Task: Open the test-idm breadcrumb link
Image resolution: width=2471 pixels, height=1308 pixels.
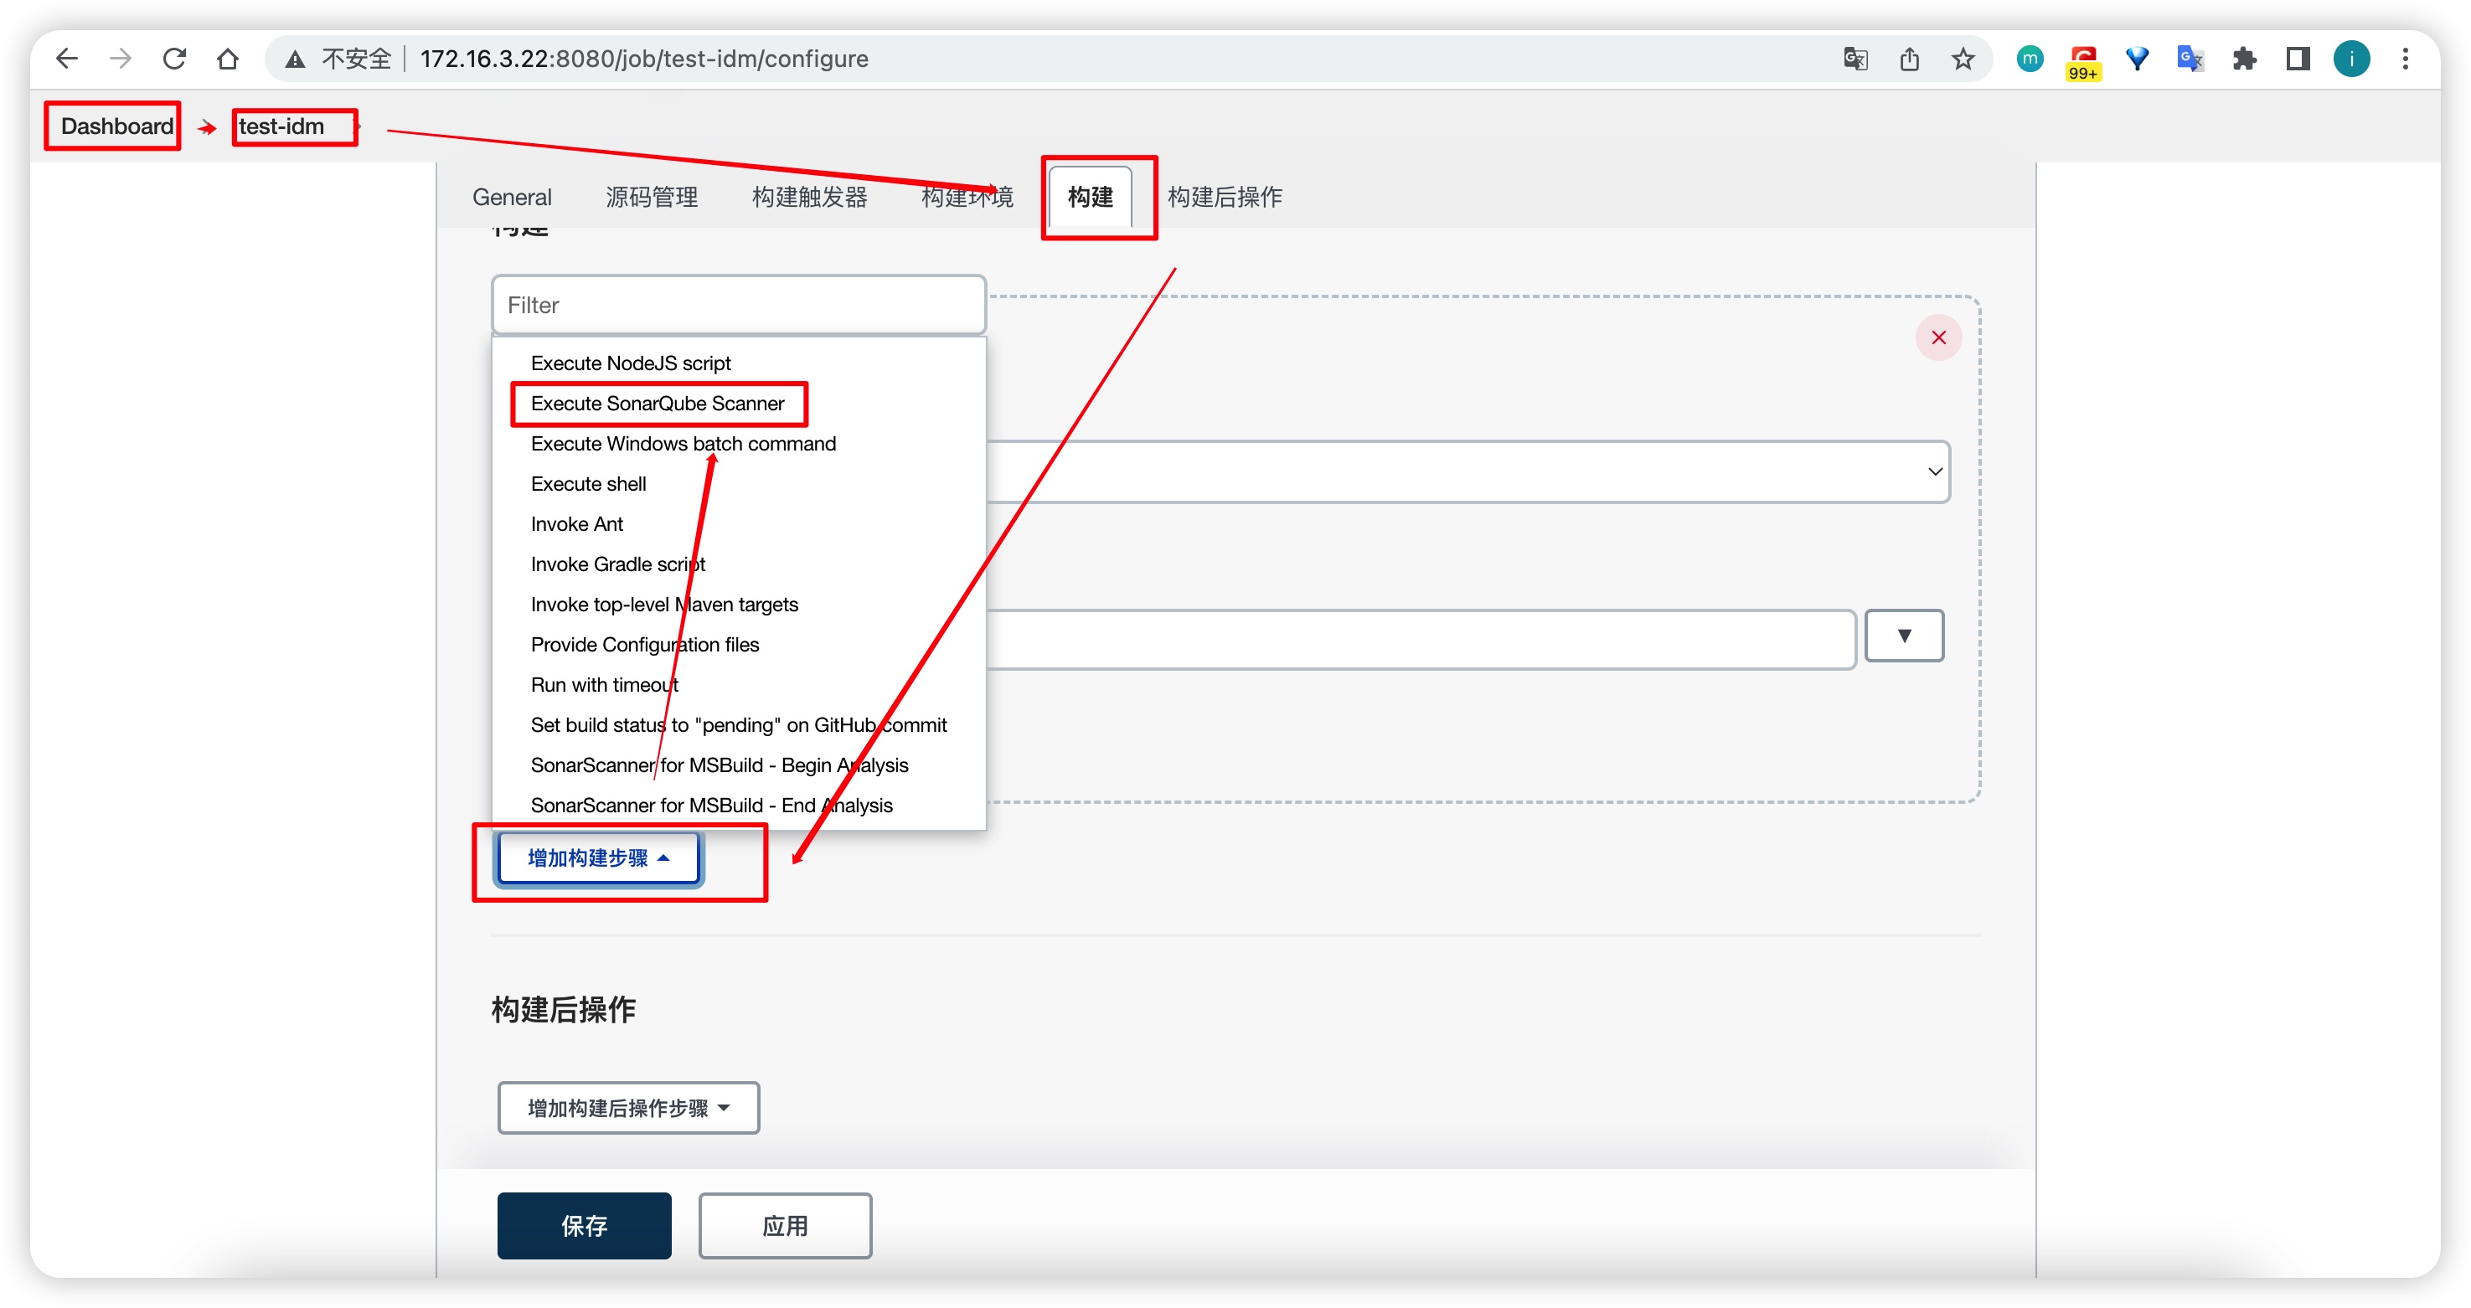Action: [x=281, y=126]
